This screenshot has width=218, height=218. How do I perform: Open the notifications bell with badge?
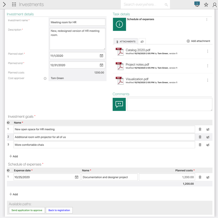[197, 4]
